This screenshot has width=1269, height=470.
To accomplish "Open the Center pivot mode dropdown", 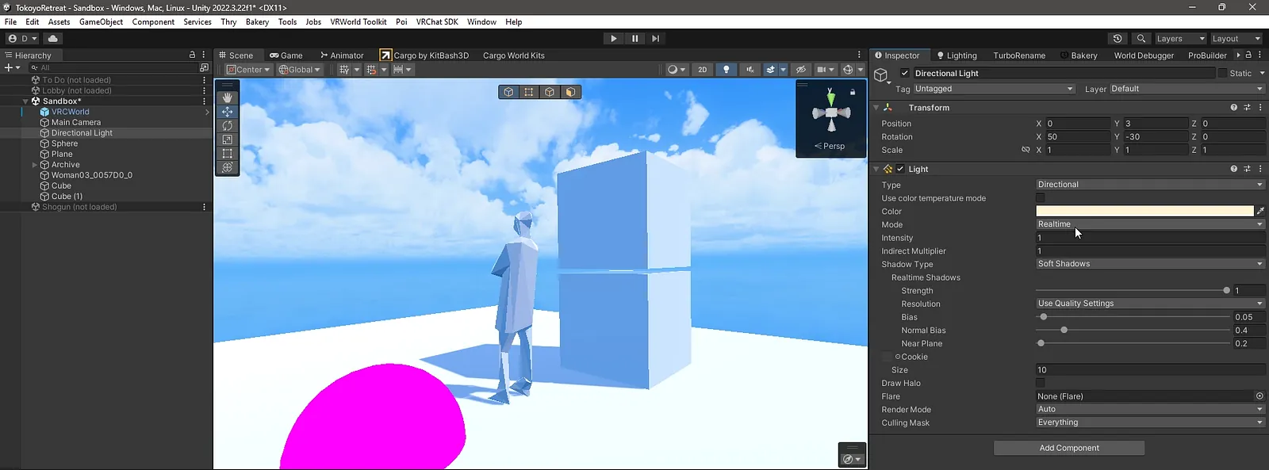I will pos(247,69).
